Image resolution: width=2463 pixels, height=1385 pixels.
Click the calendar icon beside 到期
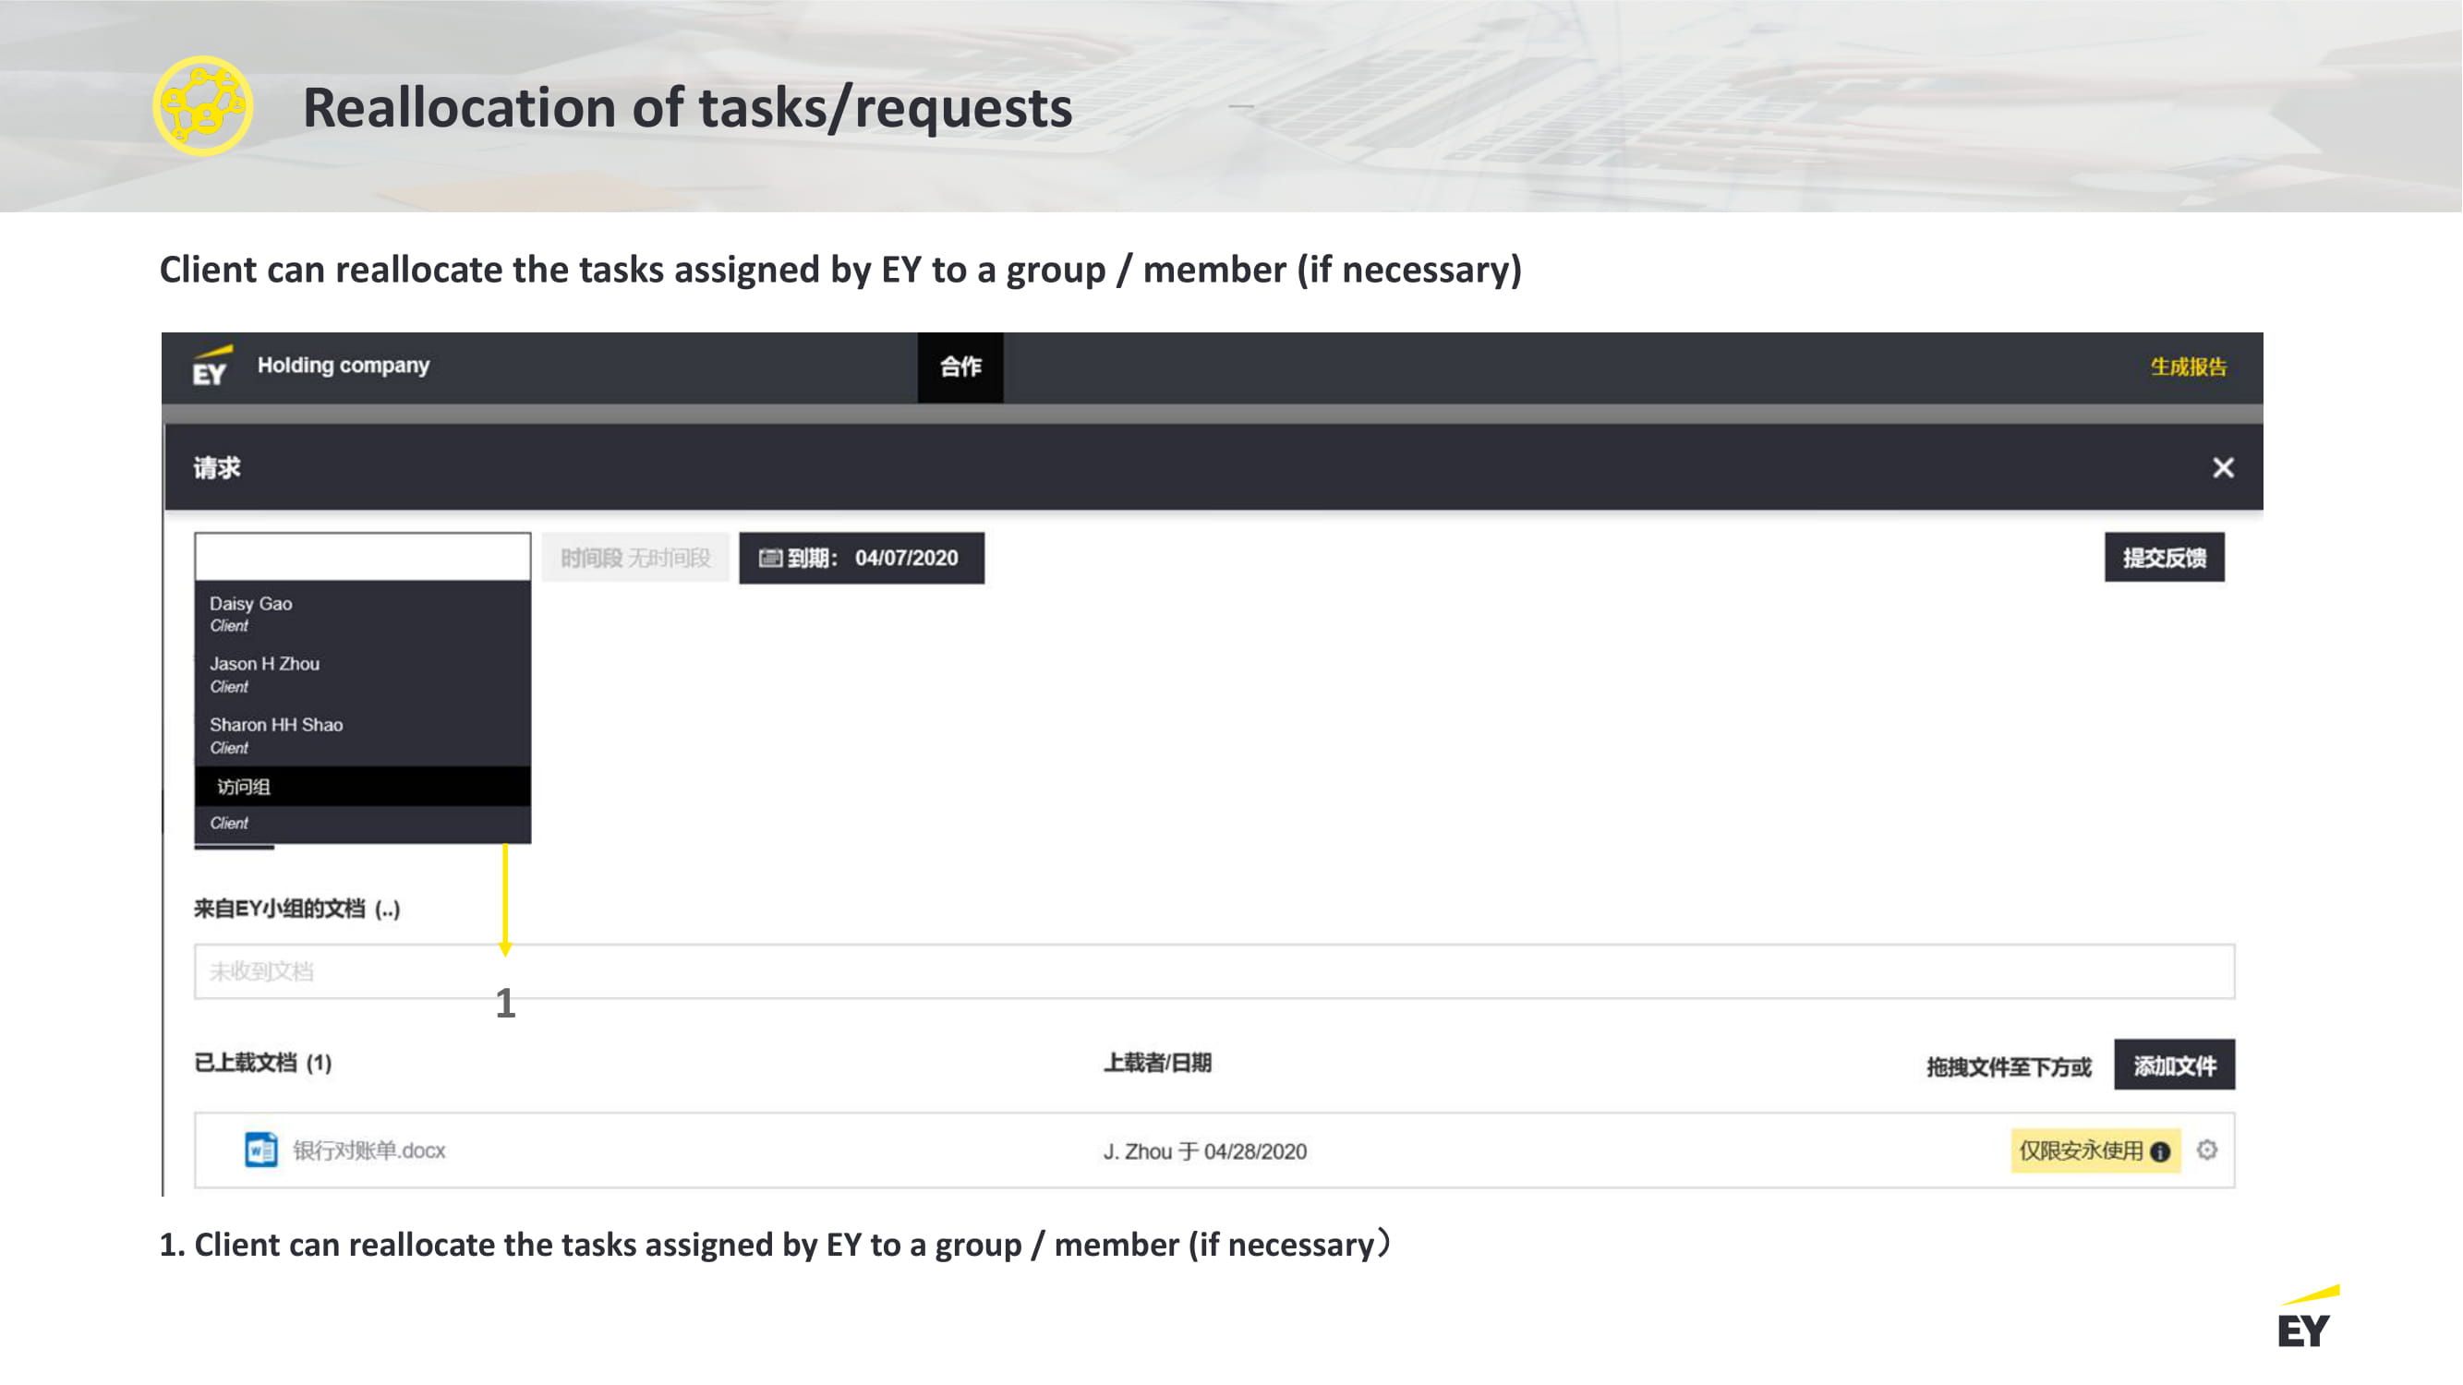769,559
